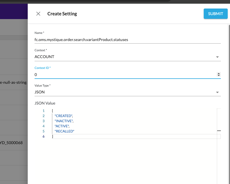The width and height of the screenshot is (230, 184).
Task: Place cursor on "INACTIVE" JSON line
Action: [x=64, y=121]
